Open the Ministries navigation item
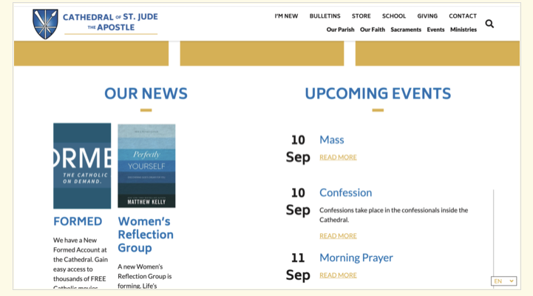Image resolution: width=533 pixels, height=296 pixels. 464,30
